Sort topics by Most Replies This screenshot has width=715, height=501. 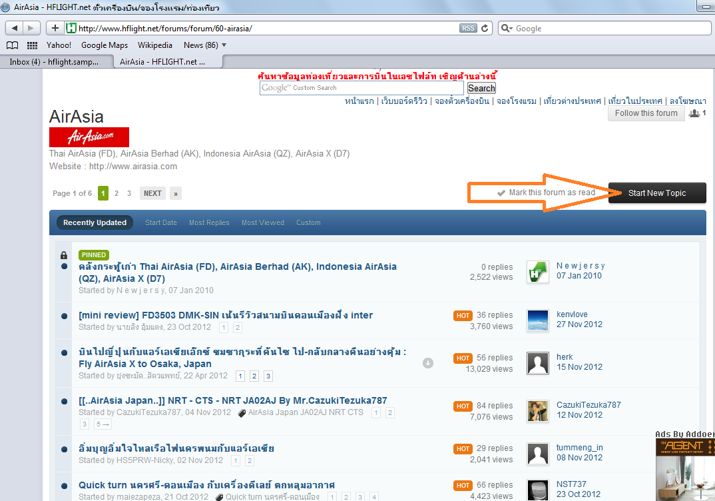click(209, 223)
